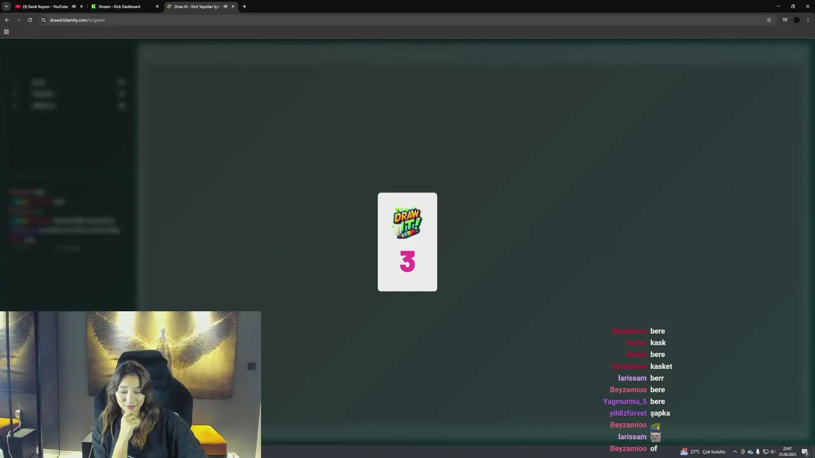The height and width of the screenshot is (458, 815).
Task: Close the Kazık Kuyum YouTube tab
Action: [x=81, y=6]
